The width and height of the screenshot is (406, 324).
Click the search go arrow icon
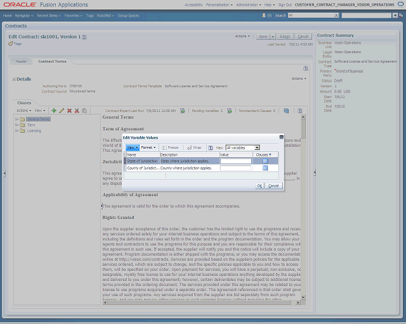(x=395, y=15)
